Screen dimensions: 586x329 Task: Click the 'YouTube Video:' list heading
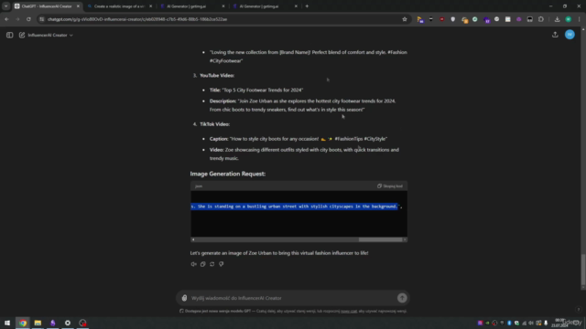click(217, 75)
